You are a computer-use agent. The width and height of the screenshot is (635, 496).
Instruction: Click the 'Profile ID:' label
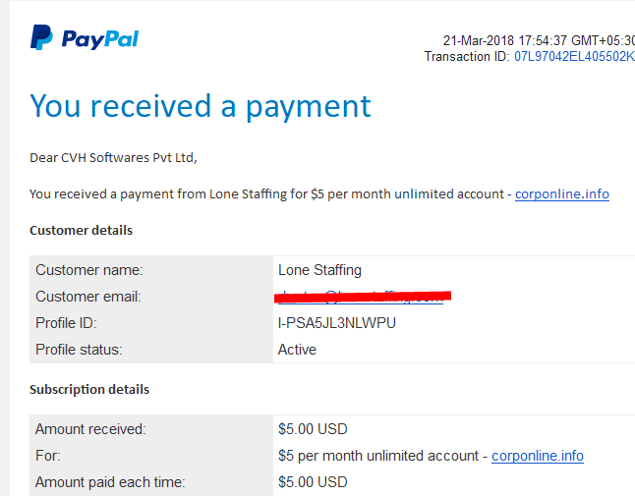66,323
